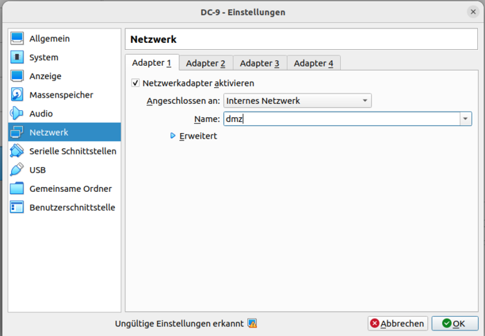Switch to the Adapter 3 tab
Screen dimensions: 485x336
260,64
